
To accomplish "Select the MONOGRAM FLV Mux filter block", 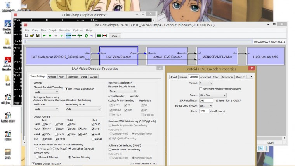I will click(x=217, y=56).
